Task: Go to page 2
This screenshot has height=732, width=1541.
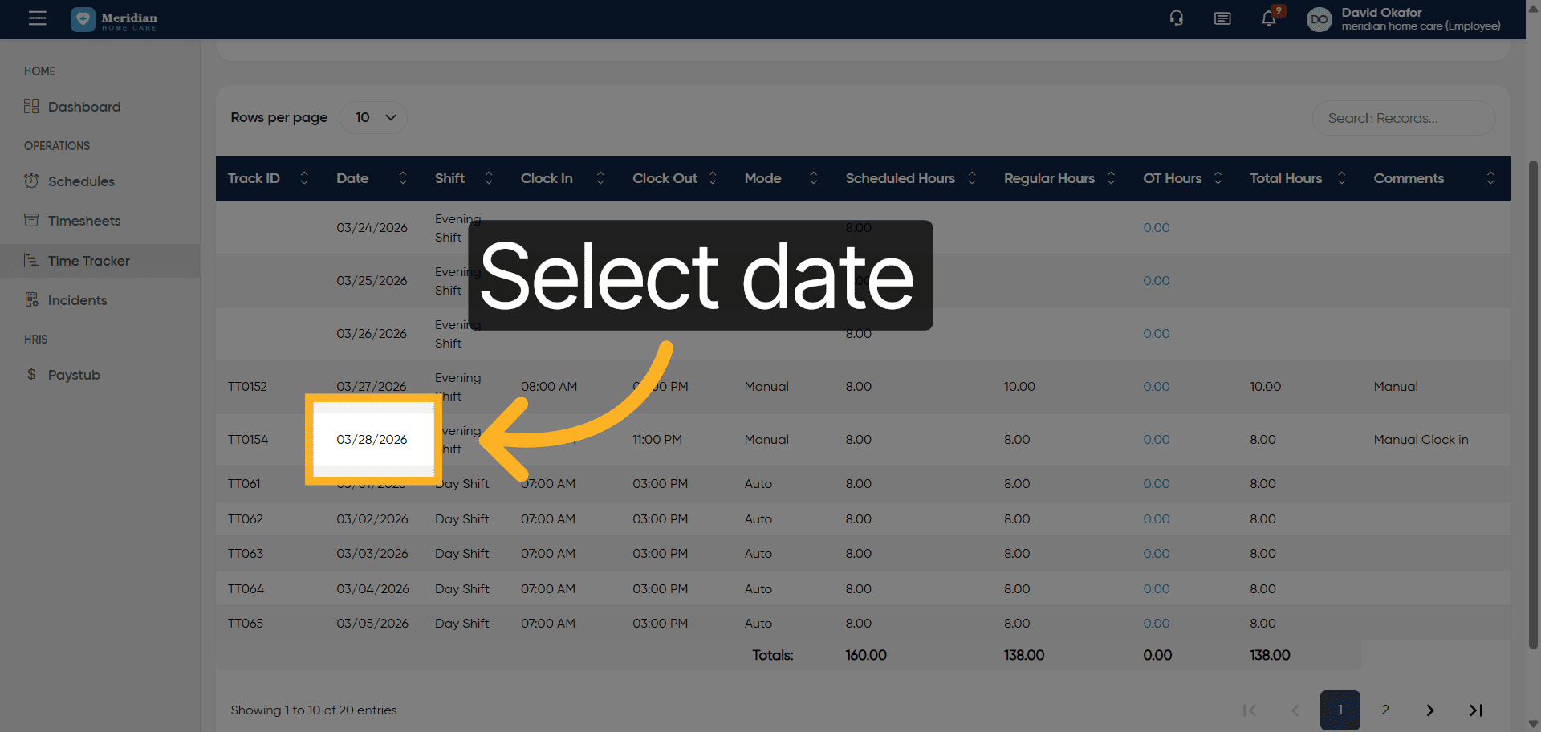Action: 1385,710
